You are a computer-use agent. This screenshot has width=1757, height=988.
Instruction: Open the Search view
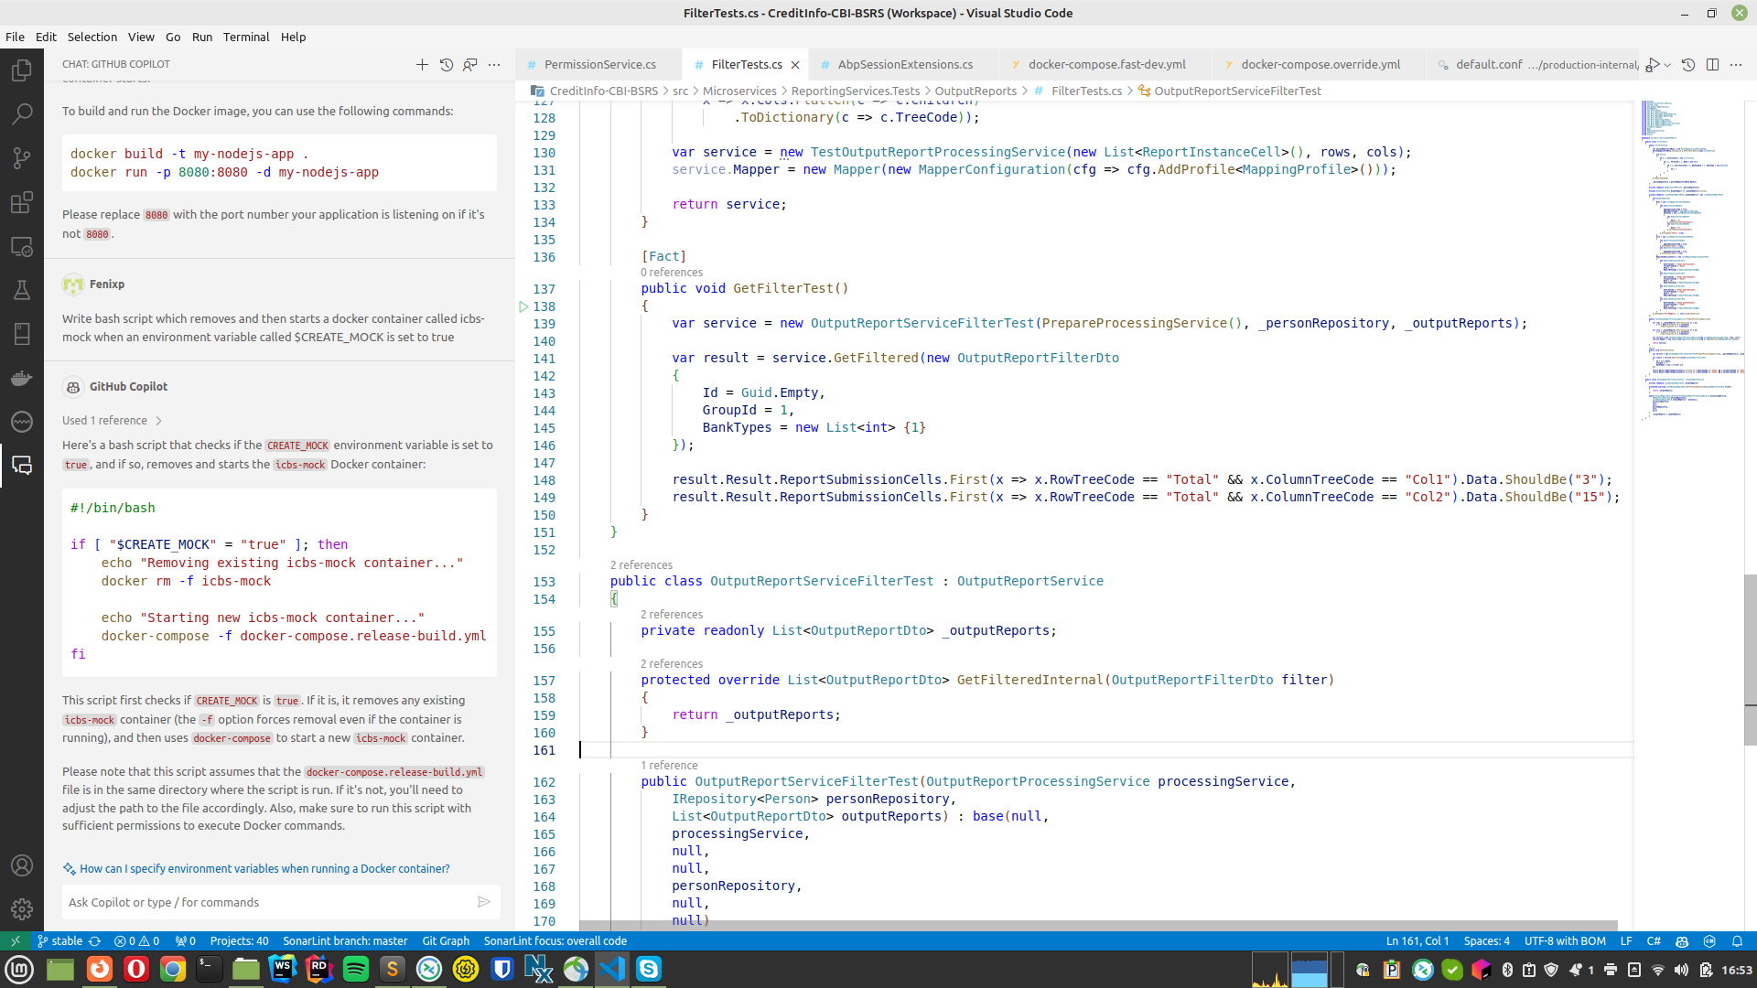[22, 113]
